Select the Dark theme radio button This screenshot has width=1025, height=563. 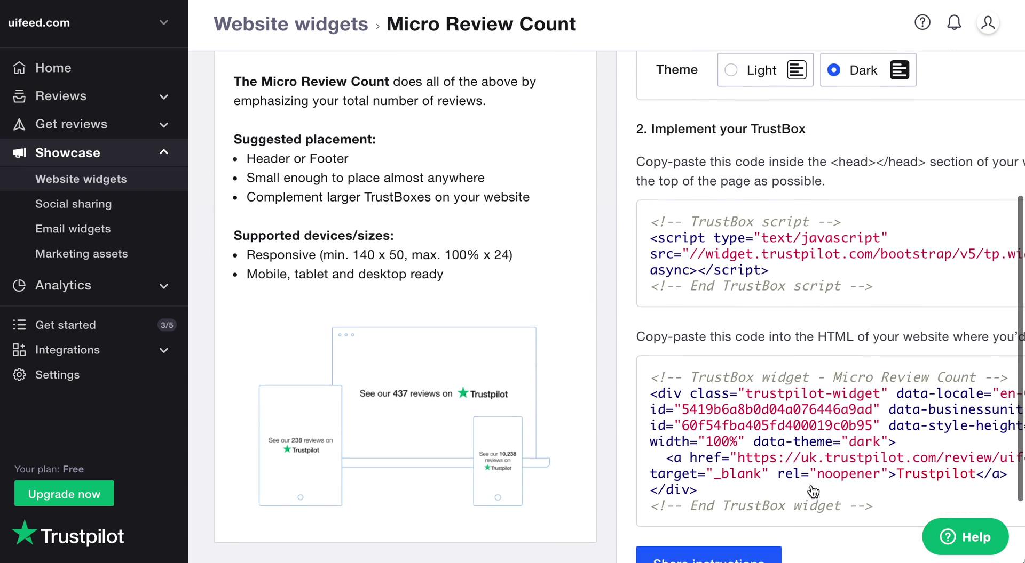pyautogui.click(x=833, y=70)
